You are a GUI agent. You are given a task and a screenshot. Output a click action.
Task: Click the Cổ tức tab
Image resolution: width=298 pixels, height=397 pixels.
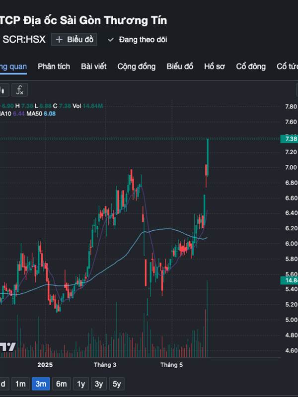[x=288, y=66]
